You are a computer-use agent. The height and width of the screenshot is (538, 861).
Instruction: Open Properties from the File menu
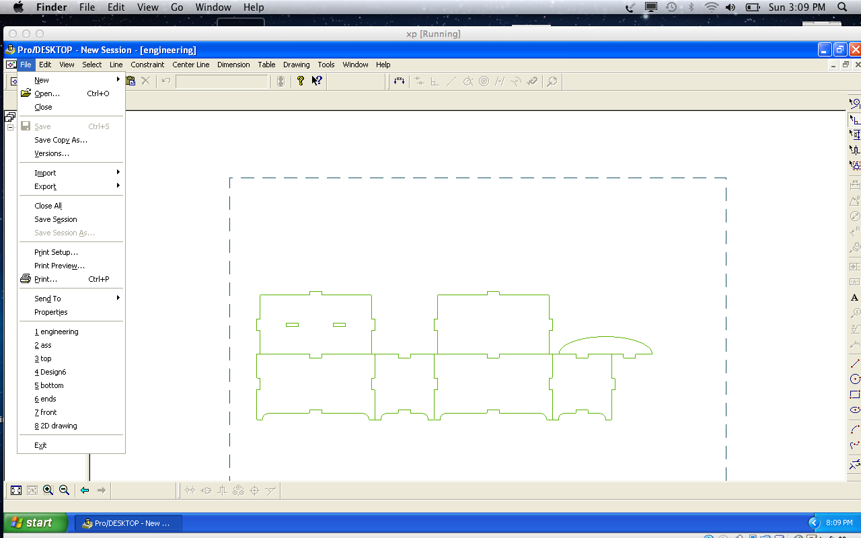coord(71,312)
